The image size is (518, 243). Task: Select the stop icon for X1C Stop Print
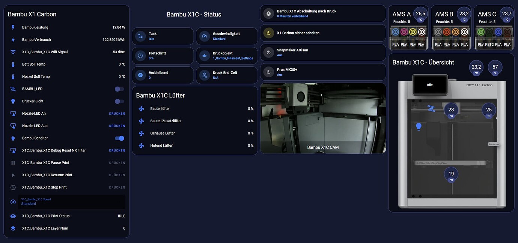(13, 187)
